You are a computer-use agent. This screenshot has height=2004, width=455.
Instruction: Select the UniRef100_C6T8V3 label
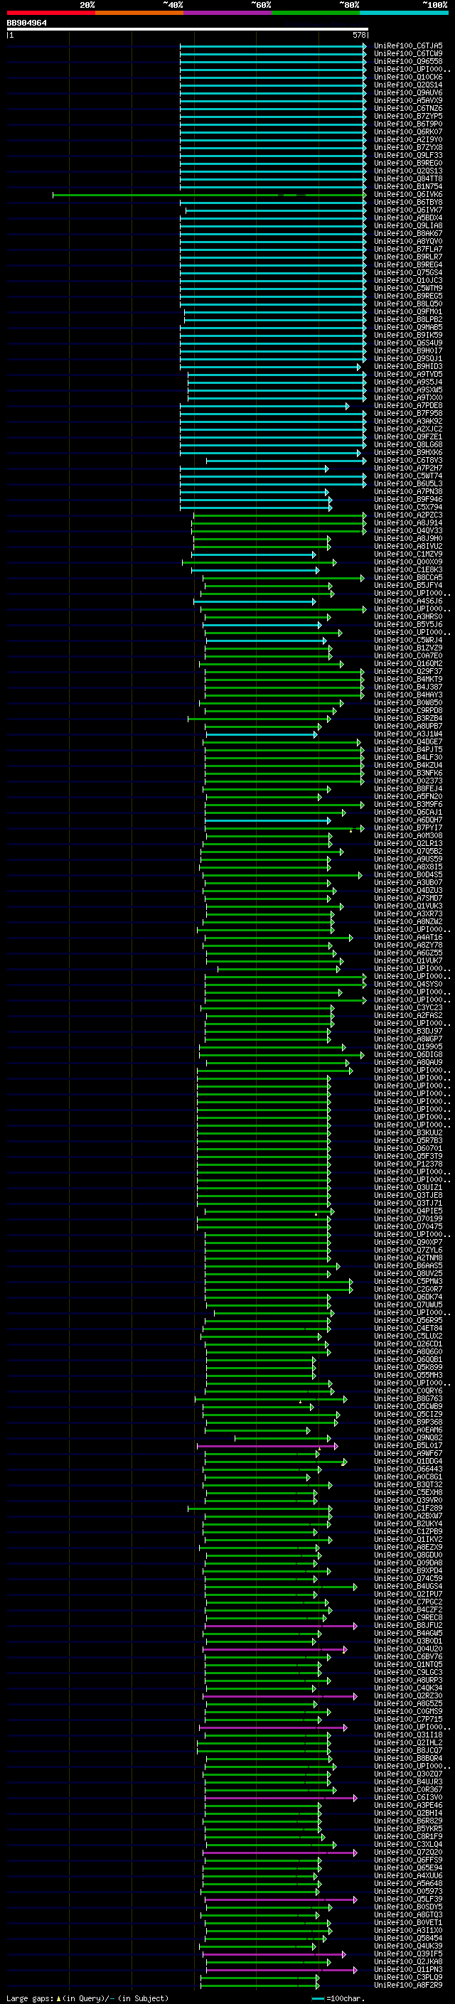[x=408, y=461]
